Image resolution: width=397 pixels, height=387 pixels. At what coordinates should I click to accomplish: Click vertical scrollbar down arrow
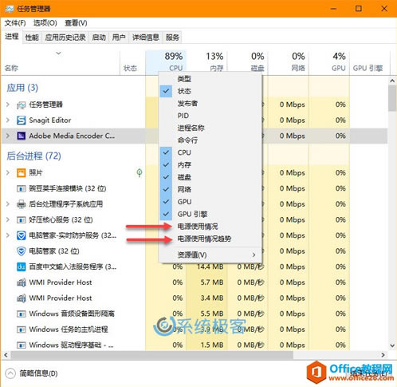tap(392, 346)
